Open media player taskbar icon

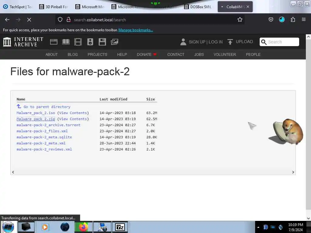pos(45,227)
